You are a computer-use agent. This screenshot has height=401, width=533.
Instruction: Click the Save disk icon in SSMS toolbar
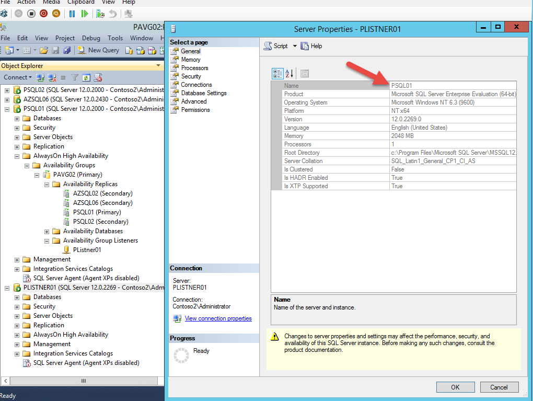point(55,50)
